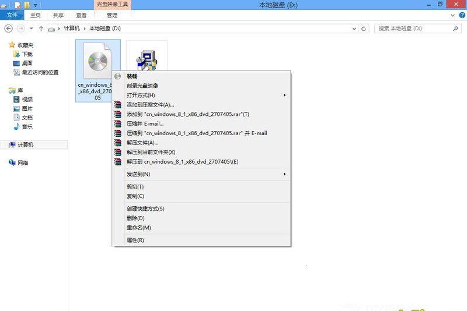Switch to the 查看 ribbon tab
Viewport: 467px width, 311px height.
[81, 15]
